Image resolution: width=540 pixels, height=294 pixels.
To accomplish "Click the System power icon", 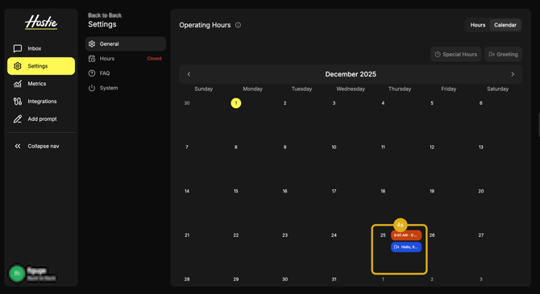I will pyautogui.click(x=92, y=88).
